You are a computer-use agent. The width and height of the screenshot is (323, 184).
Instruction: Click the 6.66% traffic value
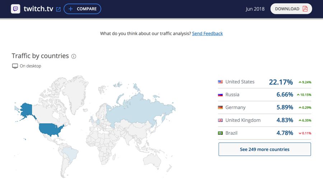285,95
